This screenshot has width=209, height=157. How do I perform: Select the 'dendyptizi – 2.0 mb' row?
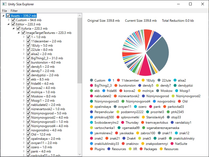click(45, 75)
